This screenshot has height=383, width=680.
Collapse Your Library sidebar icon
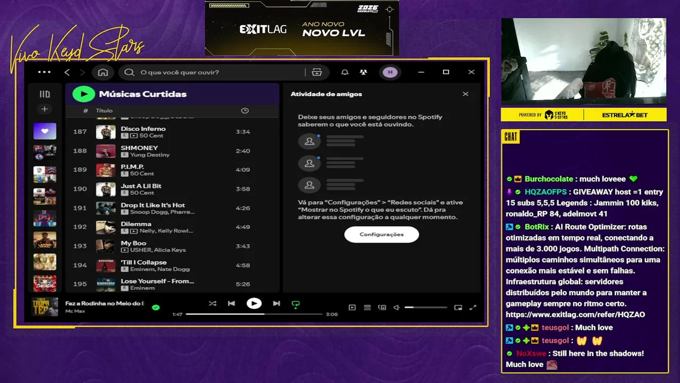click(45, 94)
